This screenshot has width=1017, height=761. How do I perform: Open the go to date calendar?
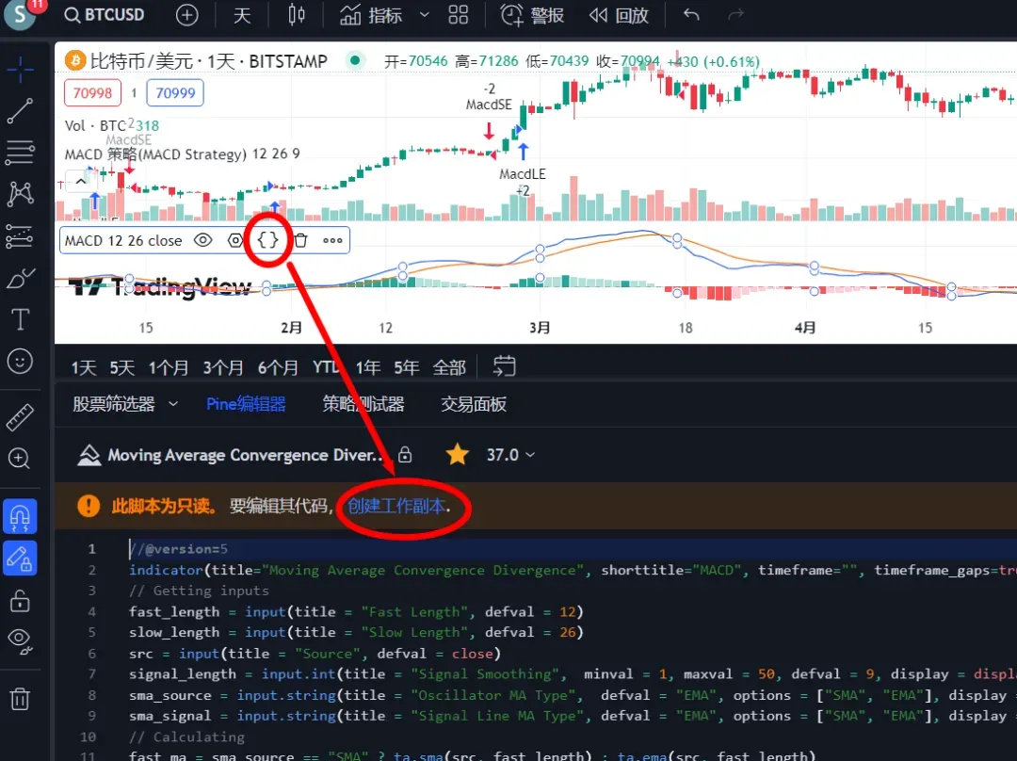pyautogui.click(x=504, y=366)
